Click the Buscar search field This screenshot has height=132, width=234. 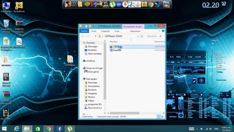point(154,36)
